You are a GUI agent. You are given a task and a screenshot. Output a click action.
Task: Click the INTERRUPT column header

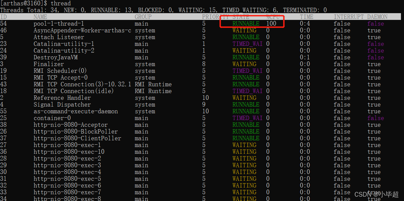[x=349, y=17]
